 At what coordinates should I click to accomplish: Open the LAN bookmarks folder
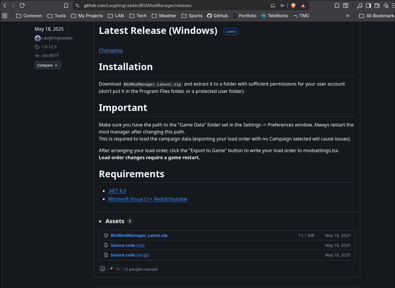pos(116,16)
